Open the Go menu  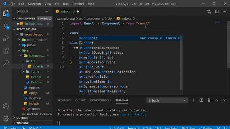point(57,4)
